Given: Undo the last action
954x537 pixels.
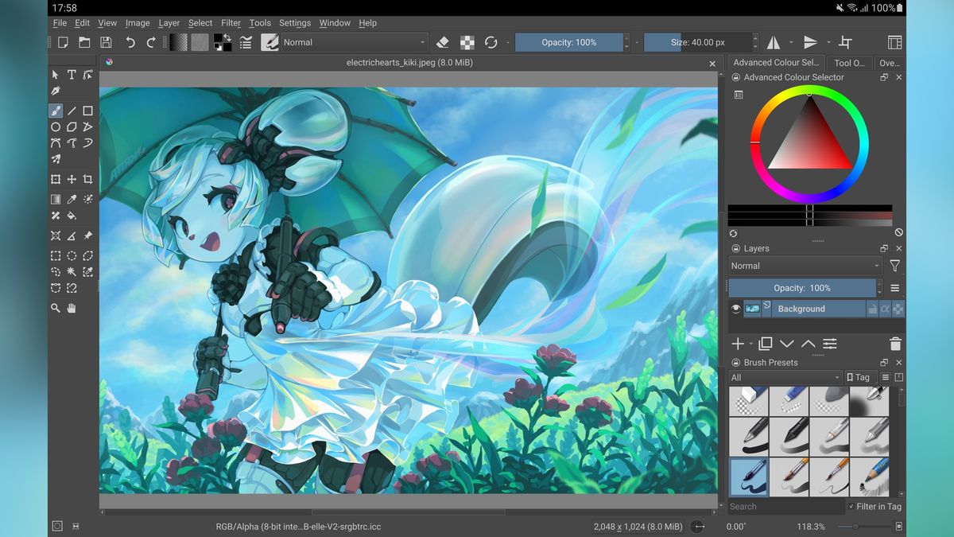Looking at the screenshot, I should coord(130,42).
